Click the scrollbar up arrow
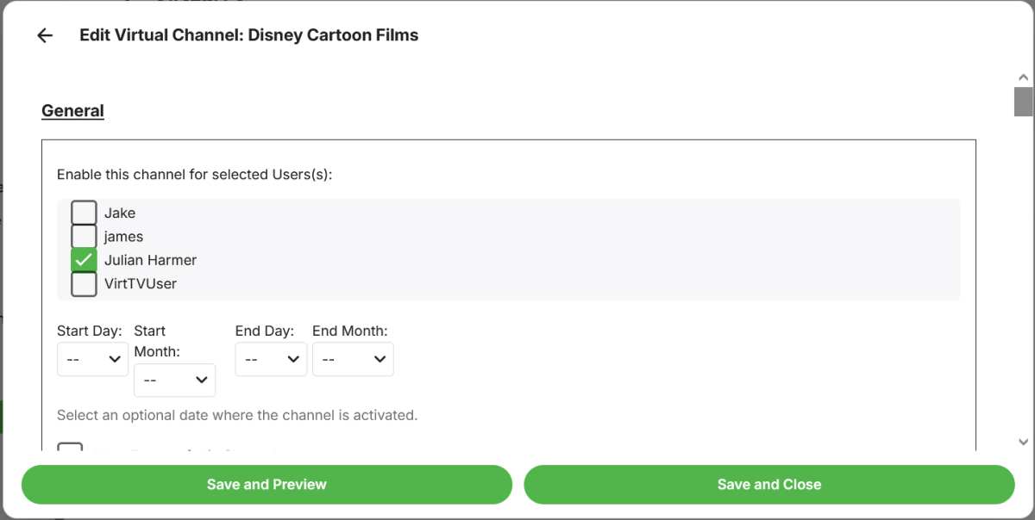The height and width of the screenshot is (520, 1035). (x=1023, y=77)
